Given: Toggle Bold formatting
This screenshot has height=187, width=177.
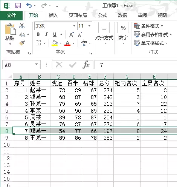Looking at the screenshot, I should (38, 34).
